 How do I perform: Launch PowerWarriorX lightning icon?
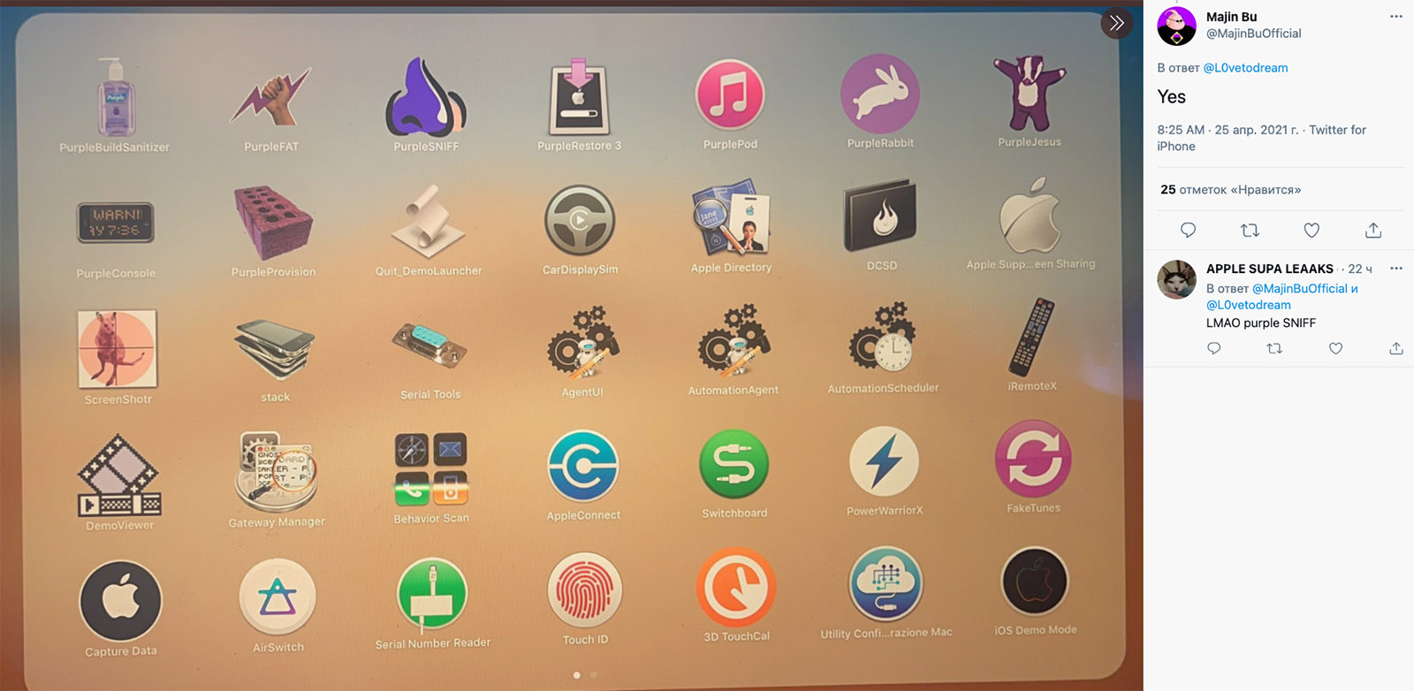[x=884, y=462]
